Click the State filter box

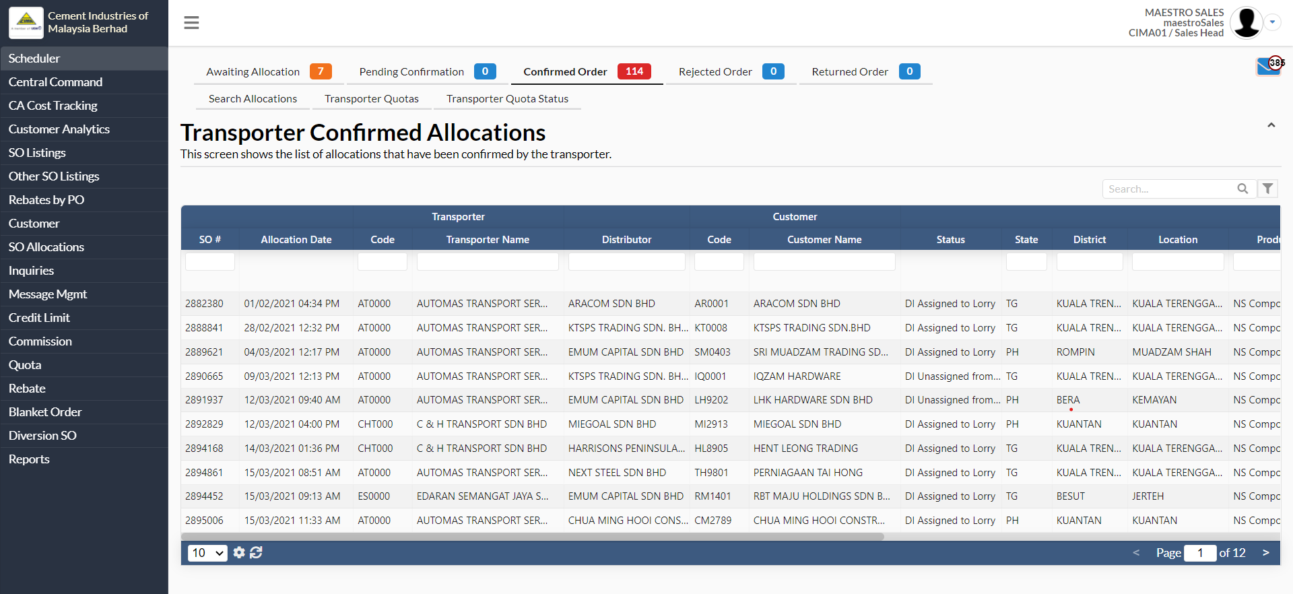pyautogui.click(x=1026, y=262)
